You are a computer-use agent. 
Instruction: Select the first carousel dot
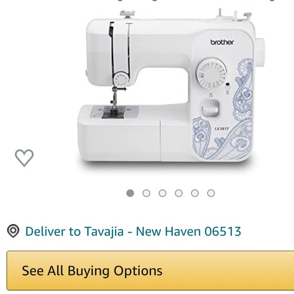pos(130,193)
